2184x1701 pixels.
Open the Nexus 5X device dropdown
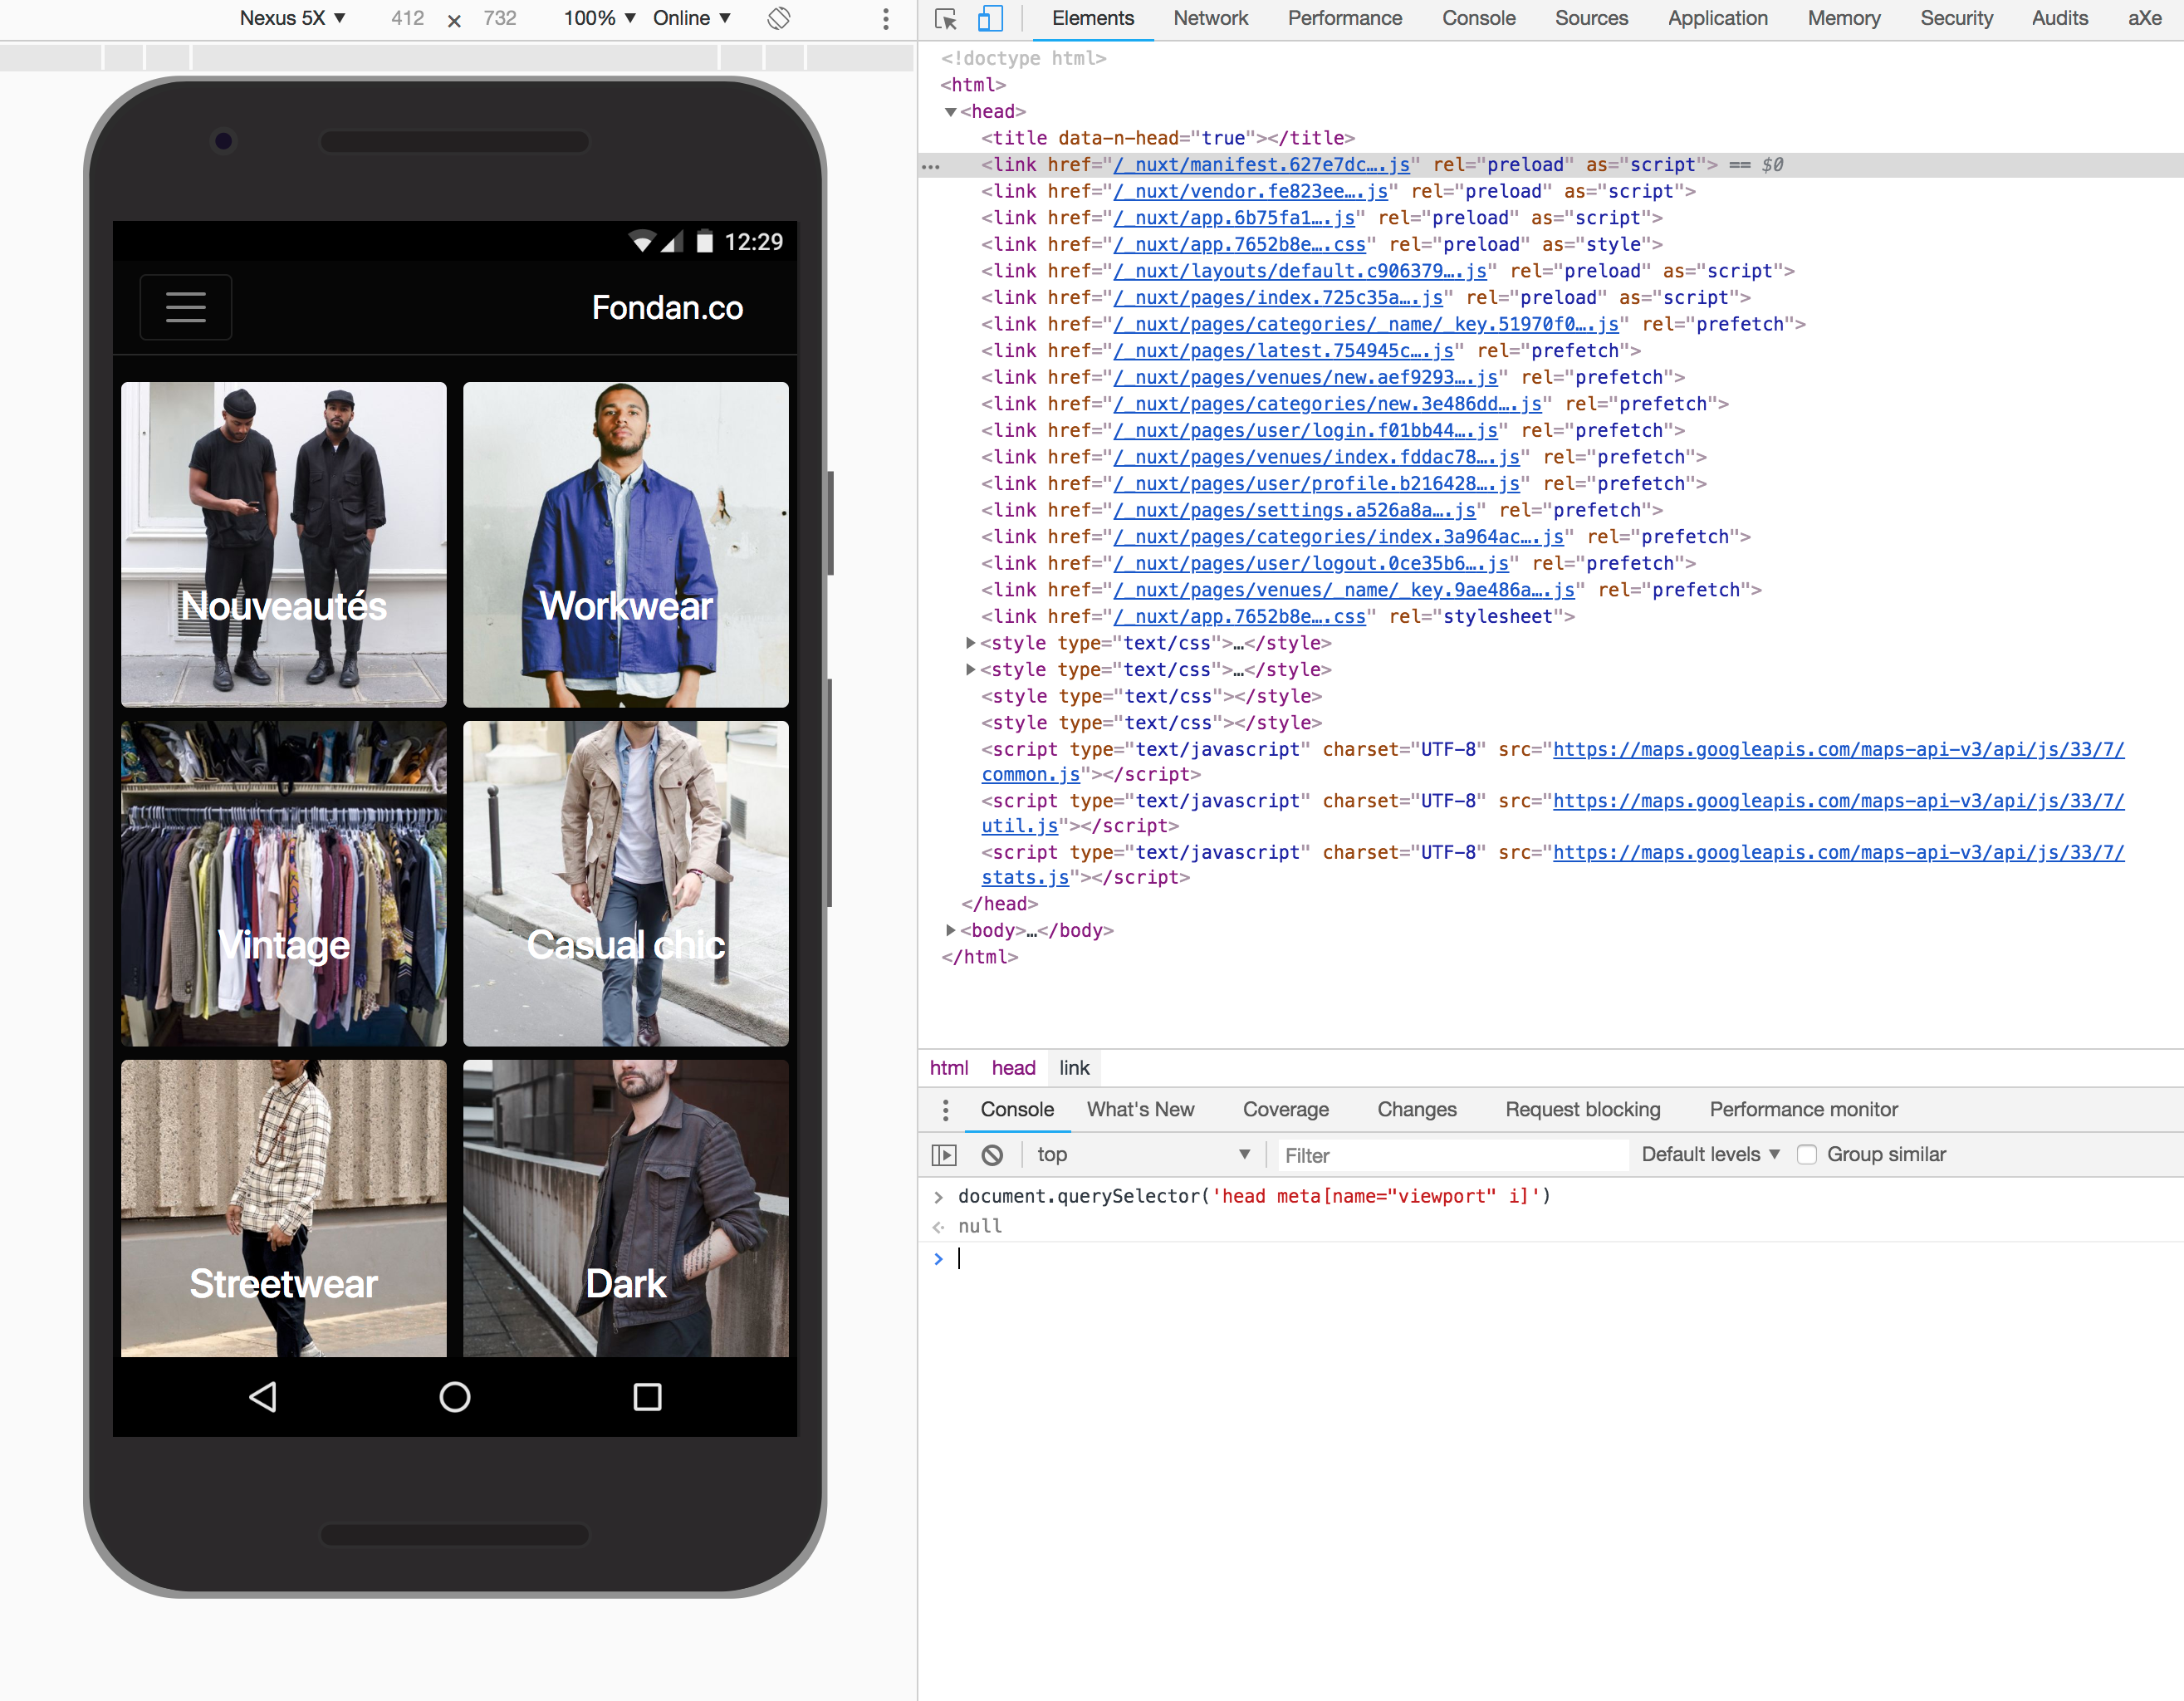pyautogui.click(x=292, y=18)
